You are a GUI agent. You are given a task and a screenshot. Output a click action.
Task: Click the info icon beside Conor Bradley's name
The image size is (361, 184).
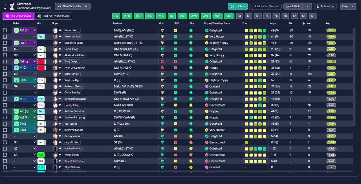click(x=60, y=93)
